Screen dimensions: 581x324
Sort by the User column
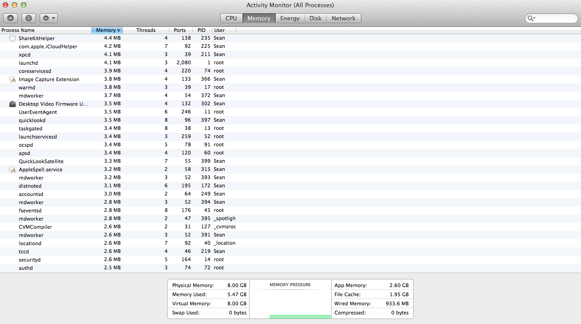[224, 30]
